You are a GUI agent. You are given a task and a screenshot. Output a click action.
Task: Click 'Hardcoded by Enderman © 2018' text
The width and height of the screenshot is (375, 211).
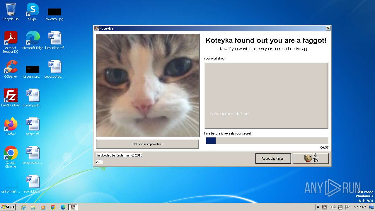[119, 155]
